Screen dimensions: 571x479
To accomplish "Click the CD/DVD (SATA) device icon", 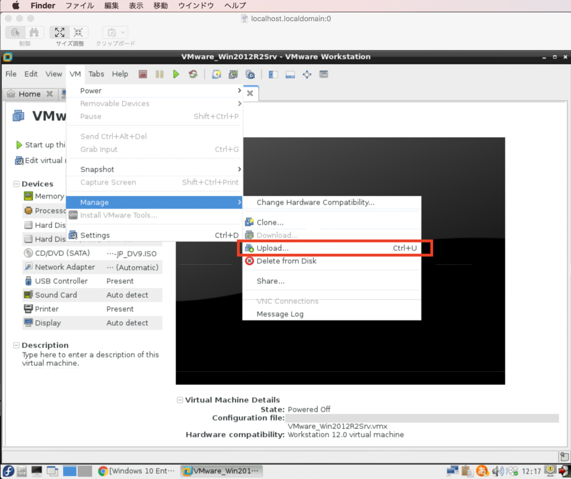I will [28, 253].
